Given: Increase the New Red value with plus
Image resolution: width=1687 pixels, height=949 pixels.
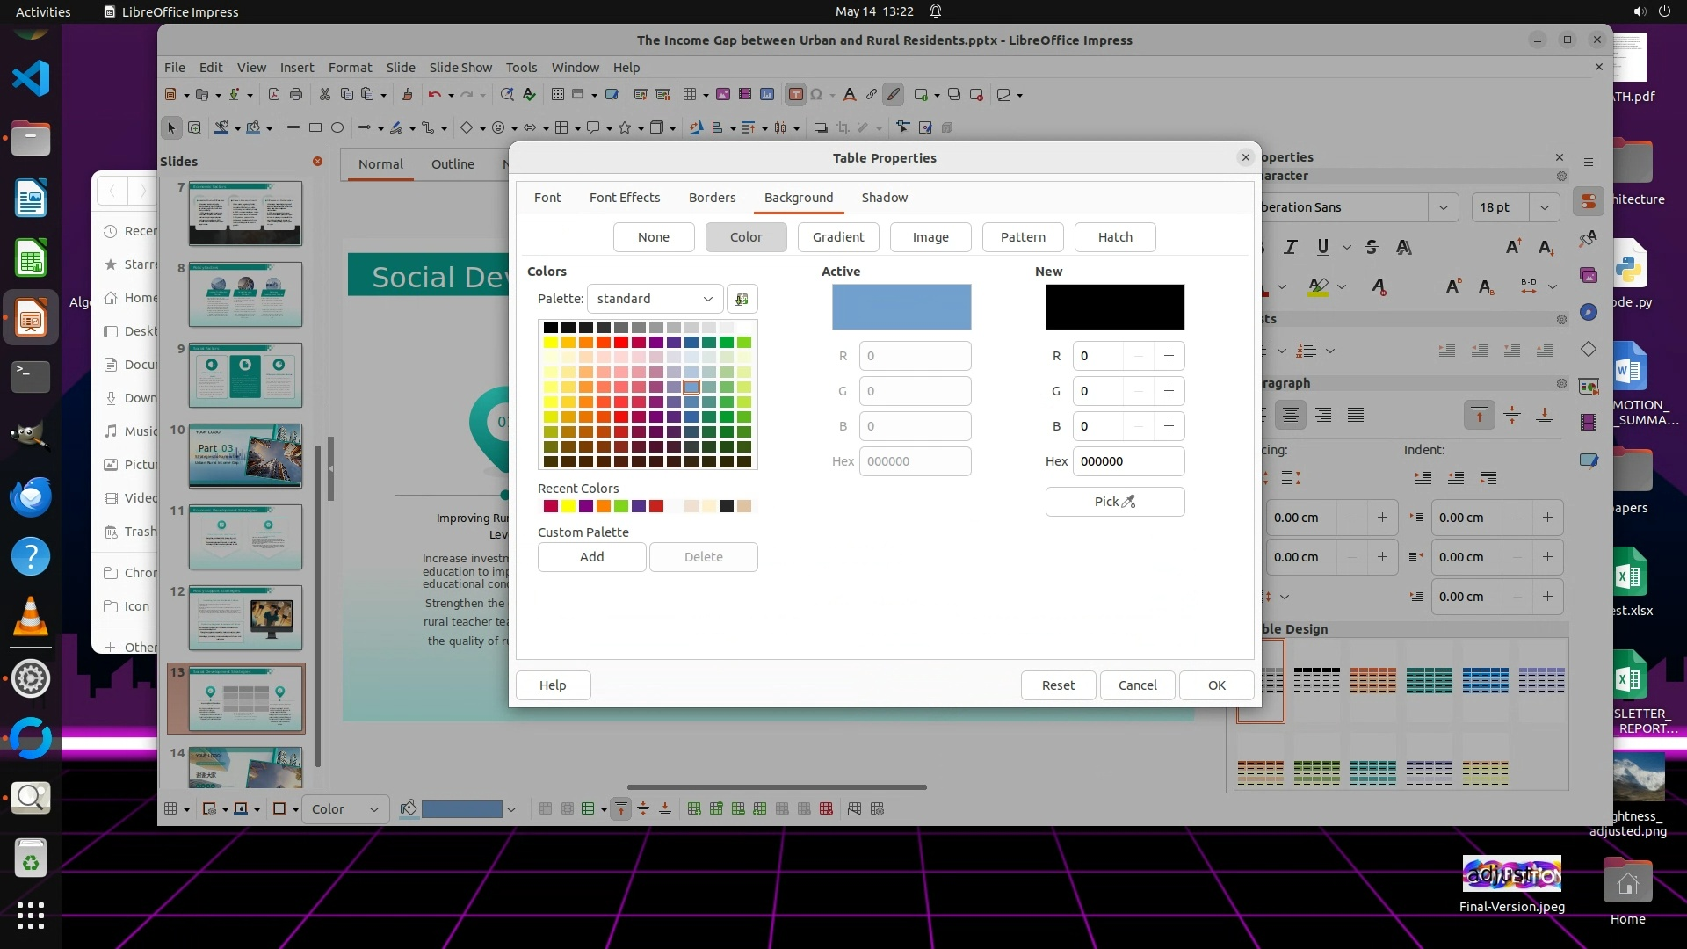Looking at the screenshot, I should tap(1169, 356).
